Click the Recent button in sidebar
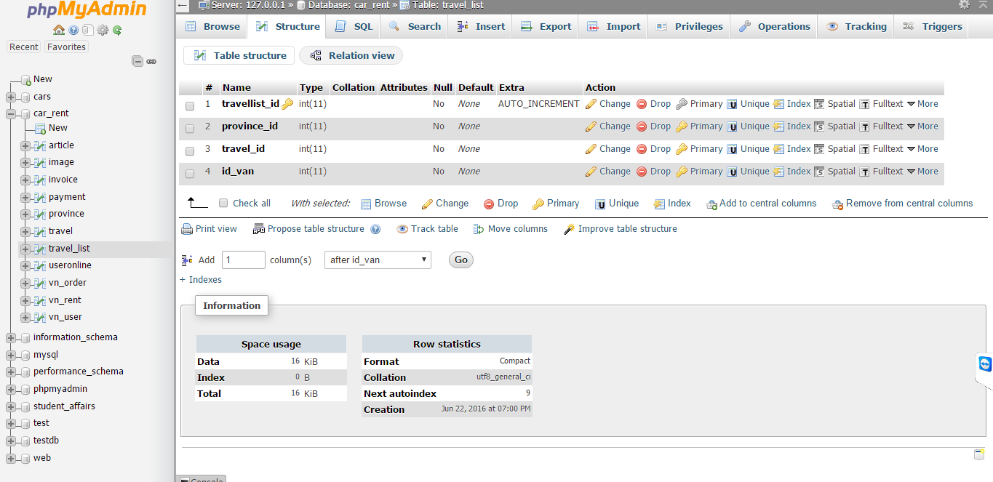The height and width of the screenshot is (482, 993). (x=24, y=47)
